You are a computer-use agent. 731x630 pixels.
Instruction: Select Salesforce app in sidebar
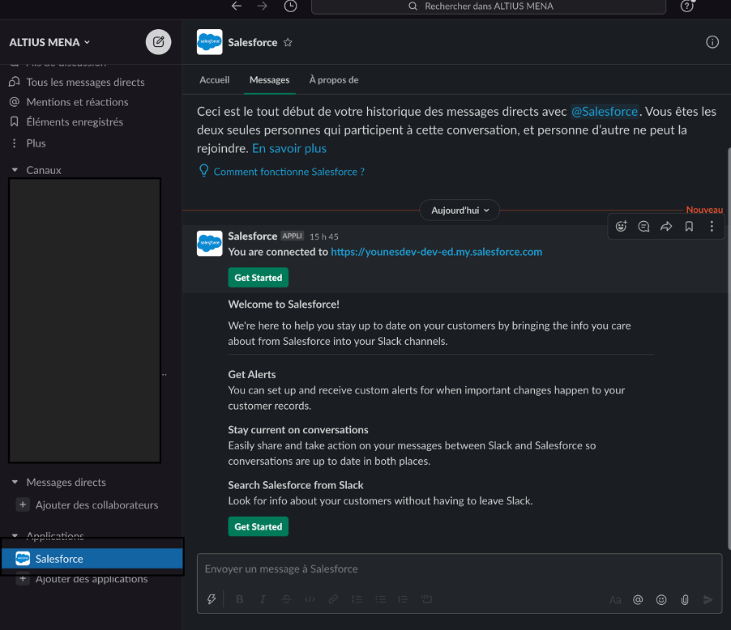[x=92, y=559]
